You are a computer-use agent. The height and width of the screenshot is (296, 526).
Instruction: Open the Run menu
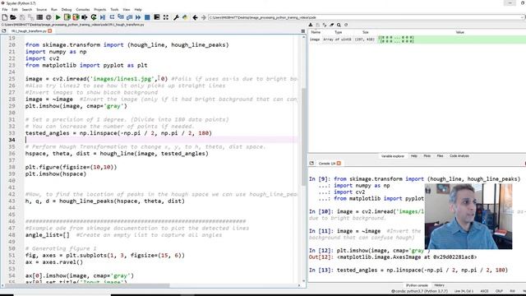(54, 9)
